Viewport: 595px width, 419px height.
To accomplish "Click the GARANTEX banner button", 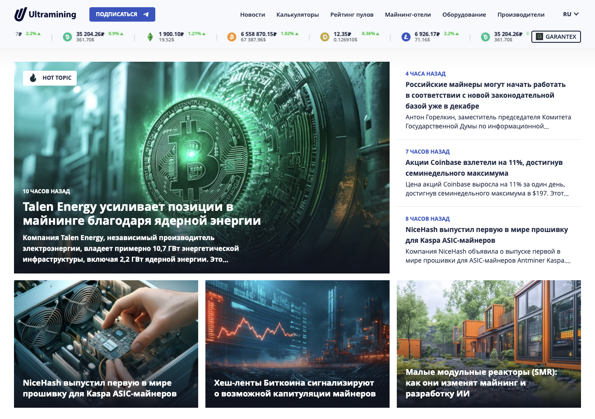I will [556, 36].
